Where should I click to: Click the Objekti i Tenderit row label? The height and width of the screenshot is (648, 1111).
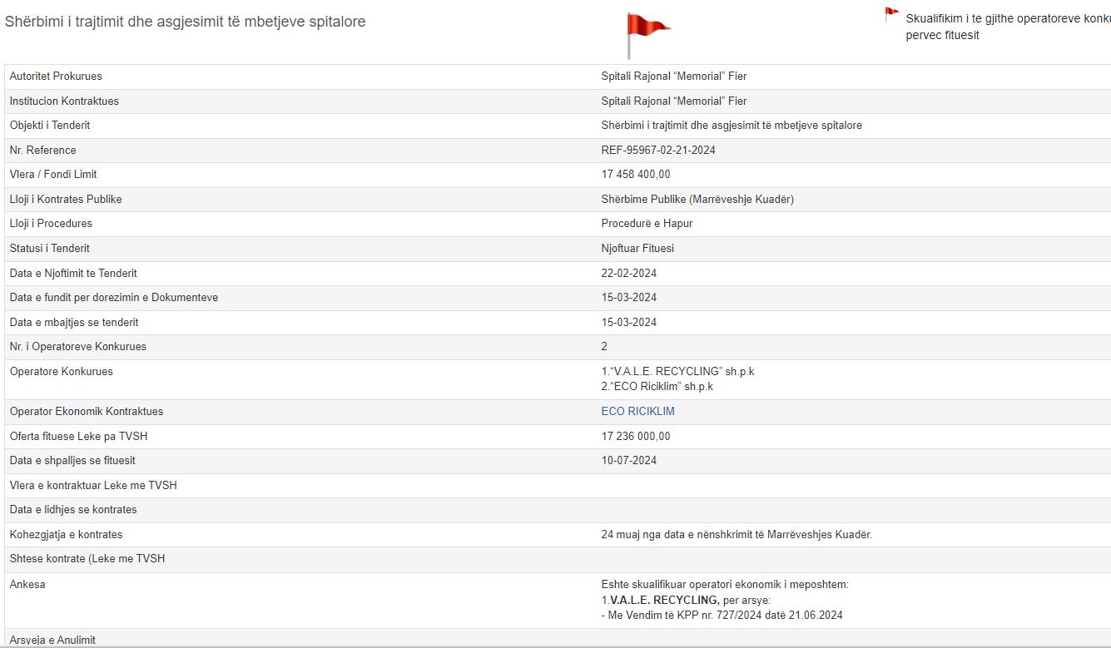pyautogui.click(x=50, y=126)
